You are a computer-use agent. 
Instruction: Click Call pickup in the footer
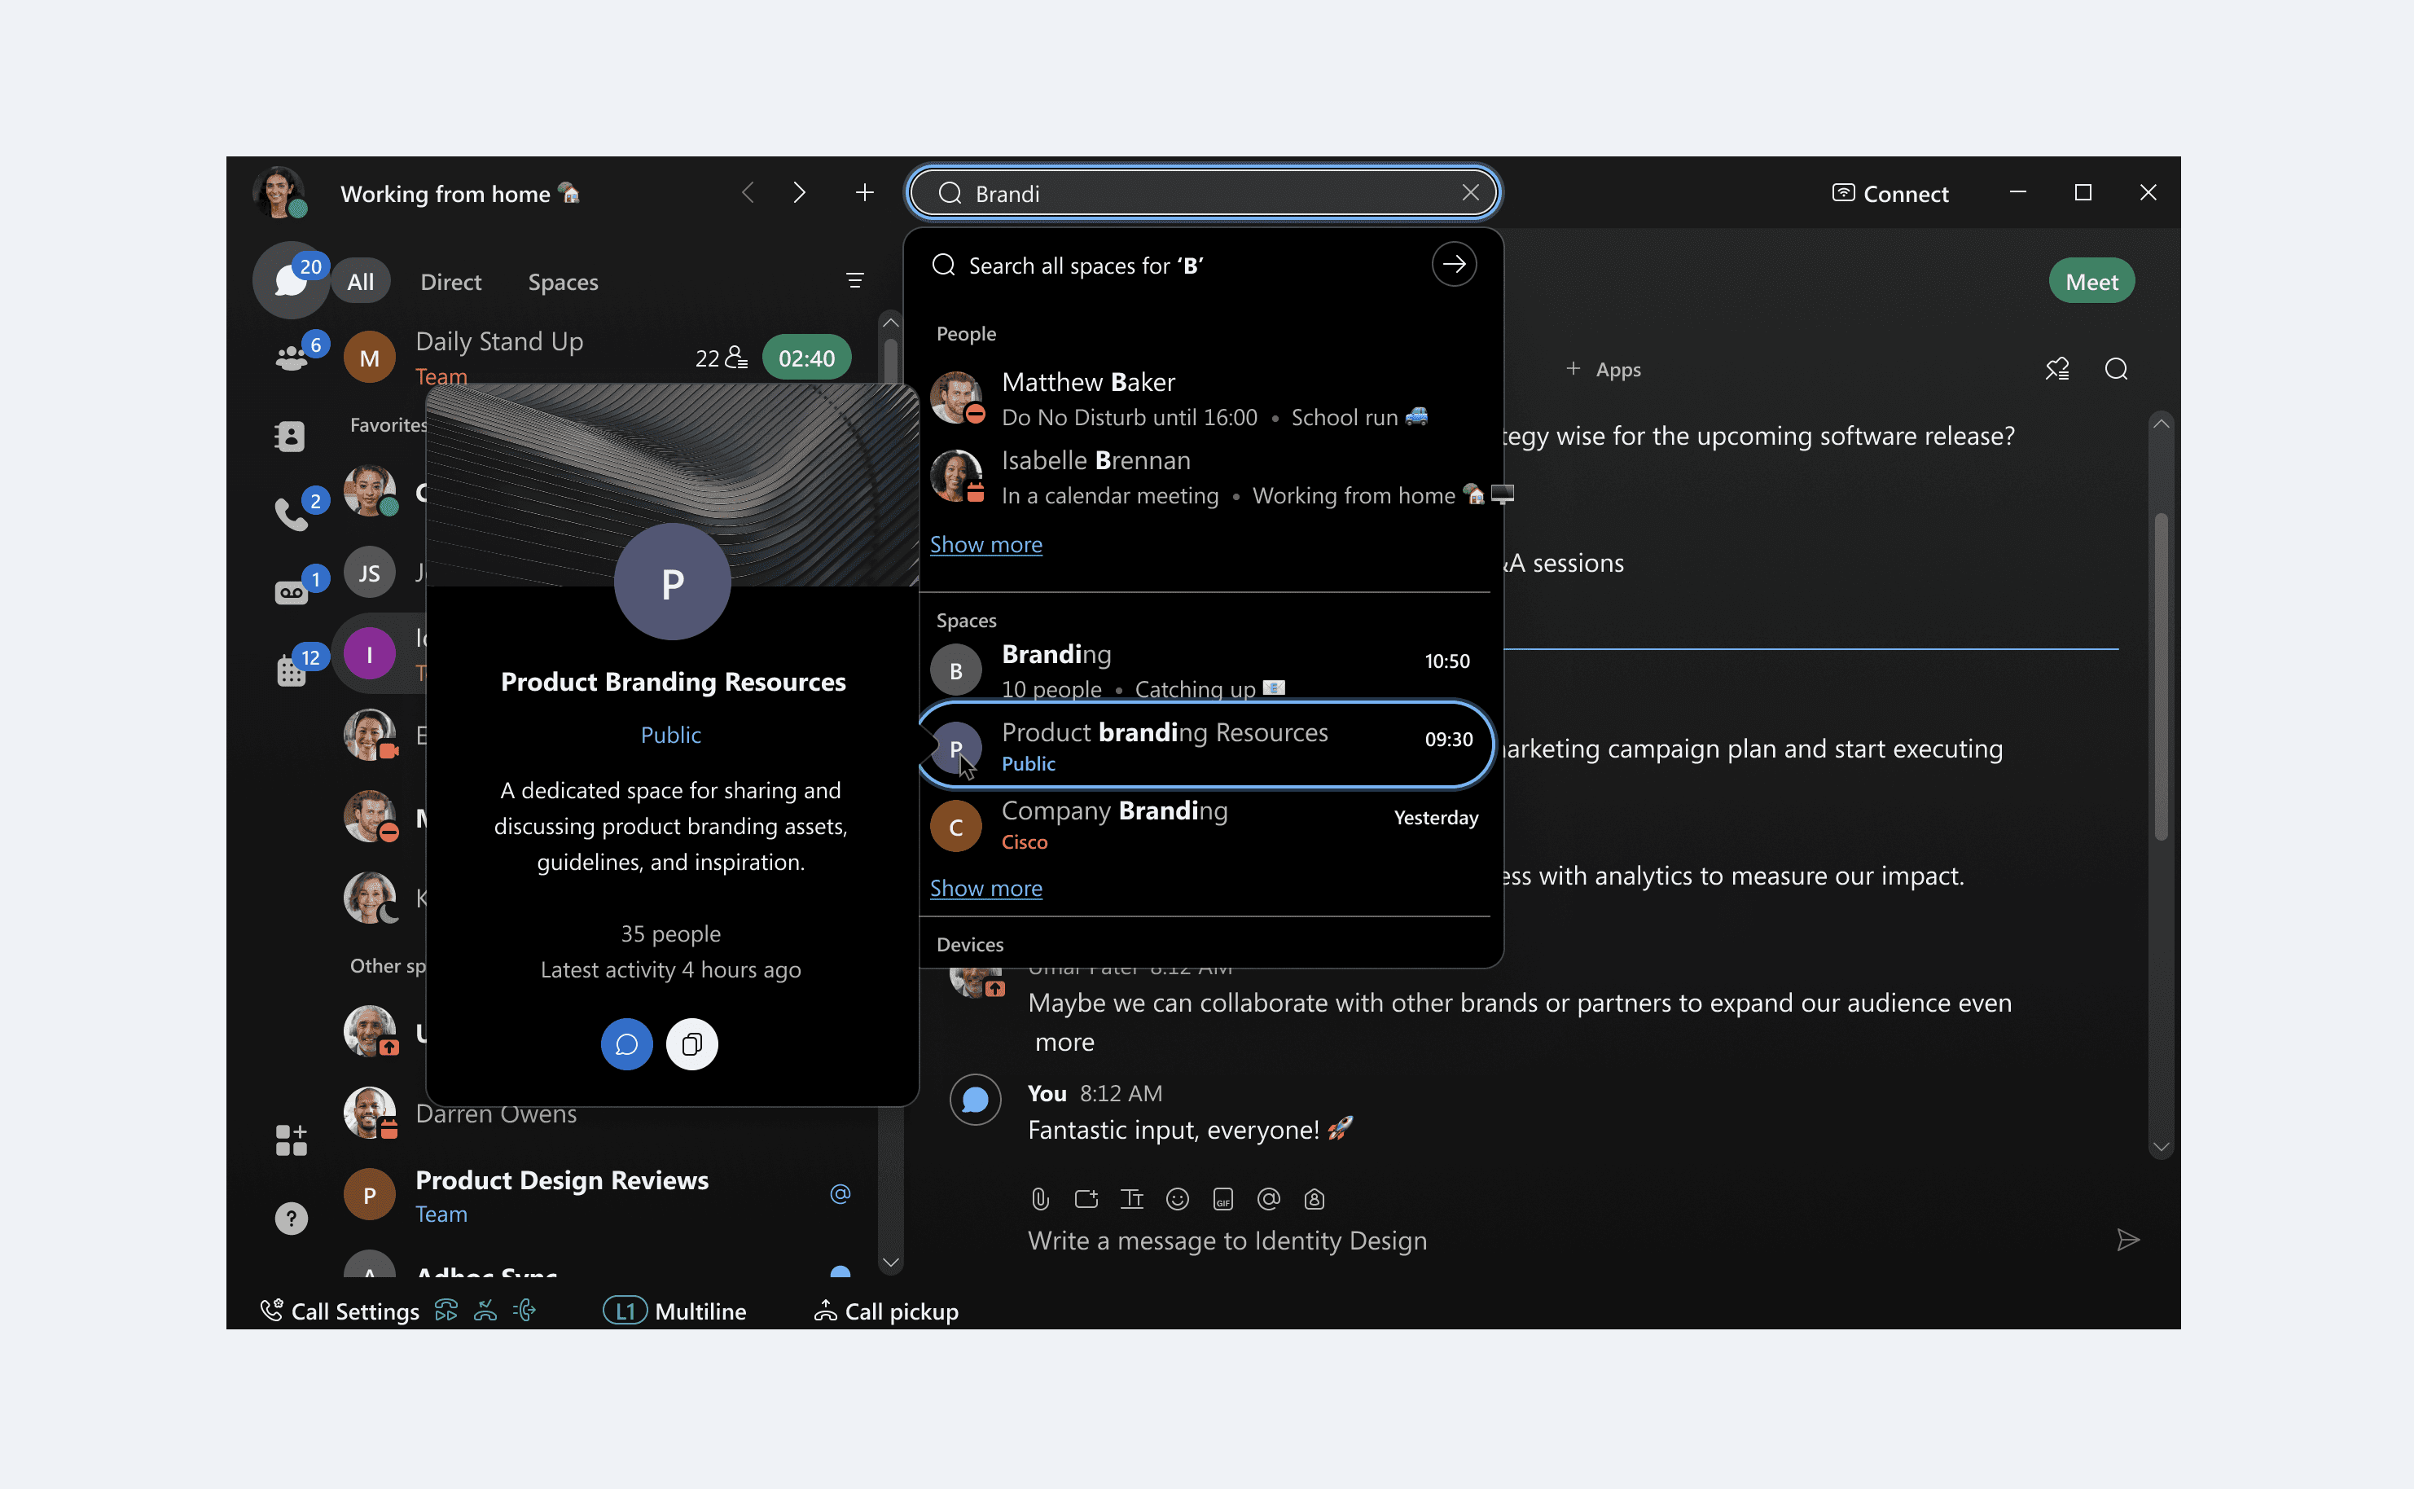click(x=886, y=1311)
